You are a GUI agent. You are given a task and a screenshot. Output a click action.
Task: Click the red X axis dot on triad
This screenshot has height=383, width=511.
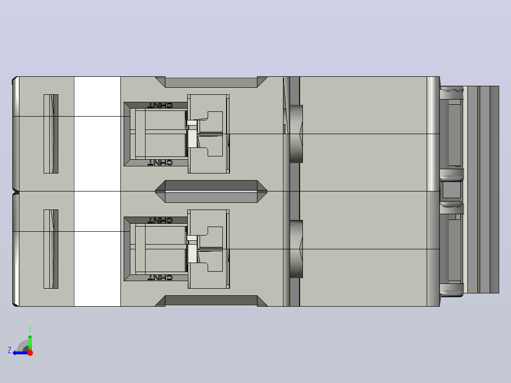[30, 353]
